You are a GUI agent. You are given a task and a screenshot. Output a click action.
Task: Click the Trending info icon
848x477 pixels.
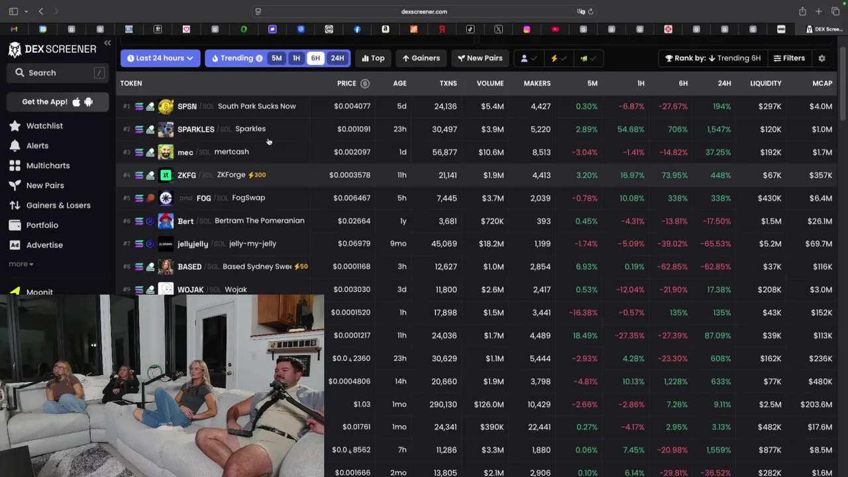(259, 58)
